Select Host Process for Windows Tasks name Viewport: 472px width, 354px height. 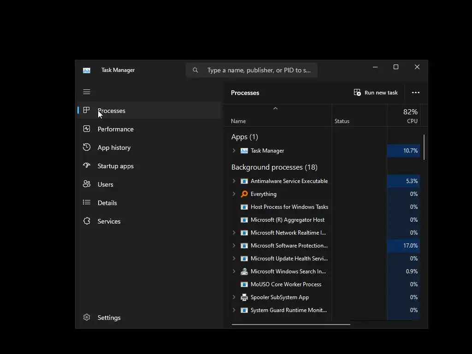click(x=289, y=207)
